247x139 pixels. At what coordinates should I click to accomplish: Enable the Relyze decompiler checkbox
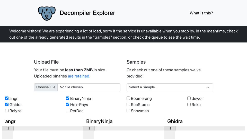tap(7, 111)
